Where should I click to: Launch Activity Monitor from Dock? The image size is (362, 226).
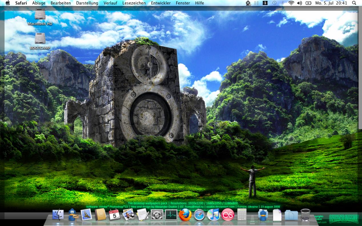171,215
